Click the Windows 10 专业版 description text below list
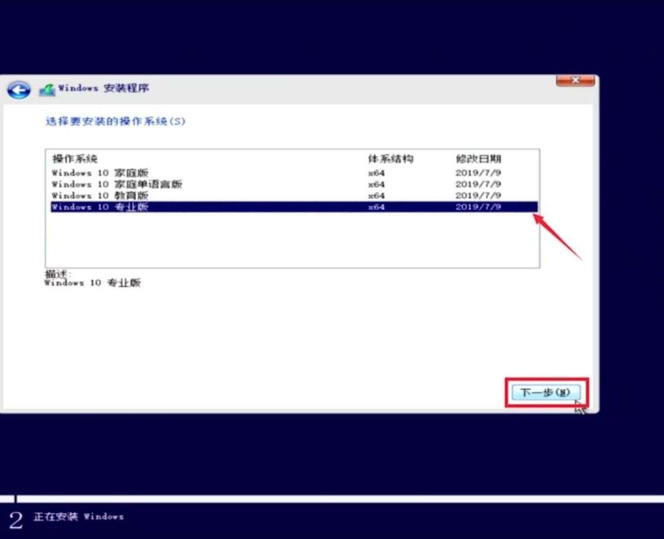This screenshot has height=539, width=664. (92, 282)
